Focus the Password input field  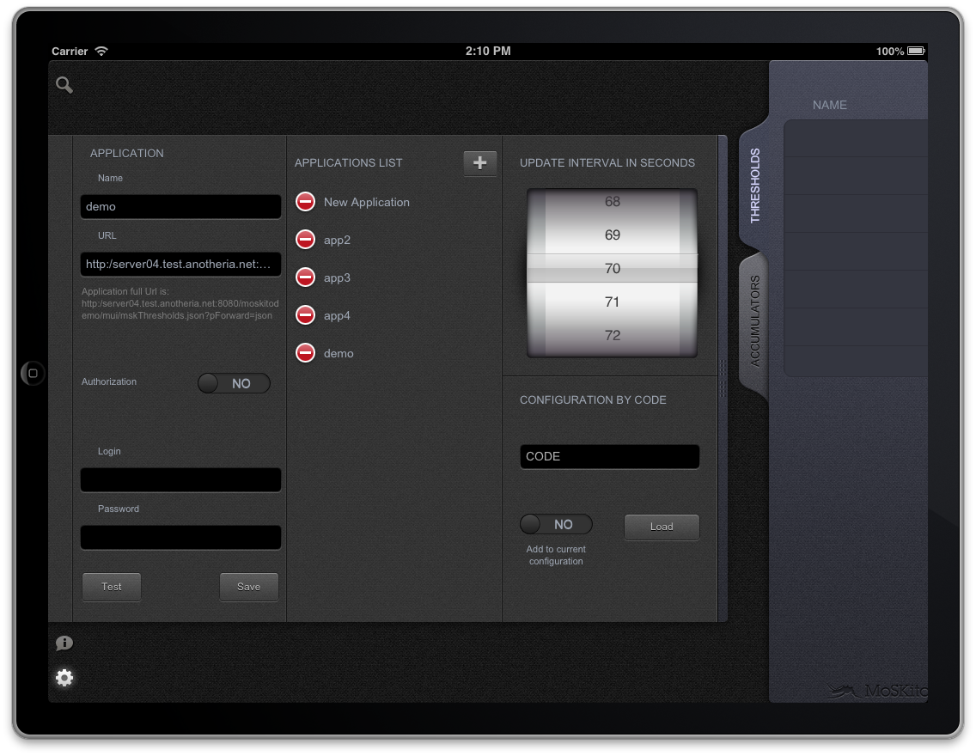point(180,537)
